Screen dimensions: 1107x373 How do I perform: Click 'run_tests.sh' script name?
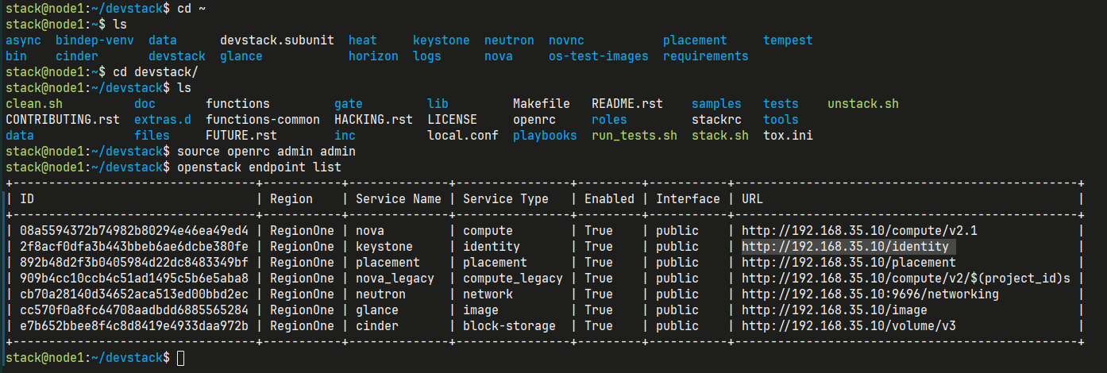pyautogui.click(x=634, y=135)
